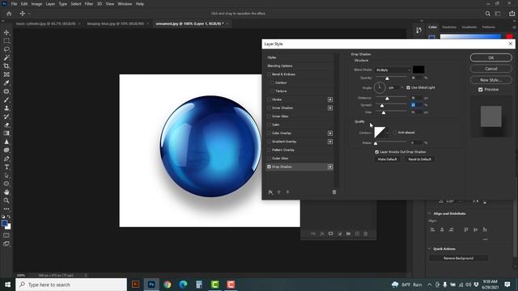The width and height of the screenshot is (518, 291).
Task: Collapse the Align and Distribute section
Action: point(430,213)
